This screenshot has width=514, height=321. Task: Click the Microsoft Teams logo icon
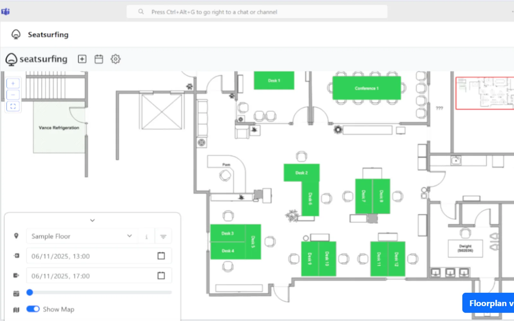pos(5,12)
